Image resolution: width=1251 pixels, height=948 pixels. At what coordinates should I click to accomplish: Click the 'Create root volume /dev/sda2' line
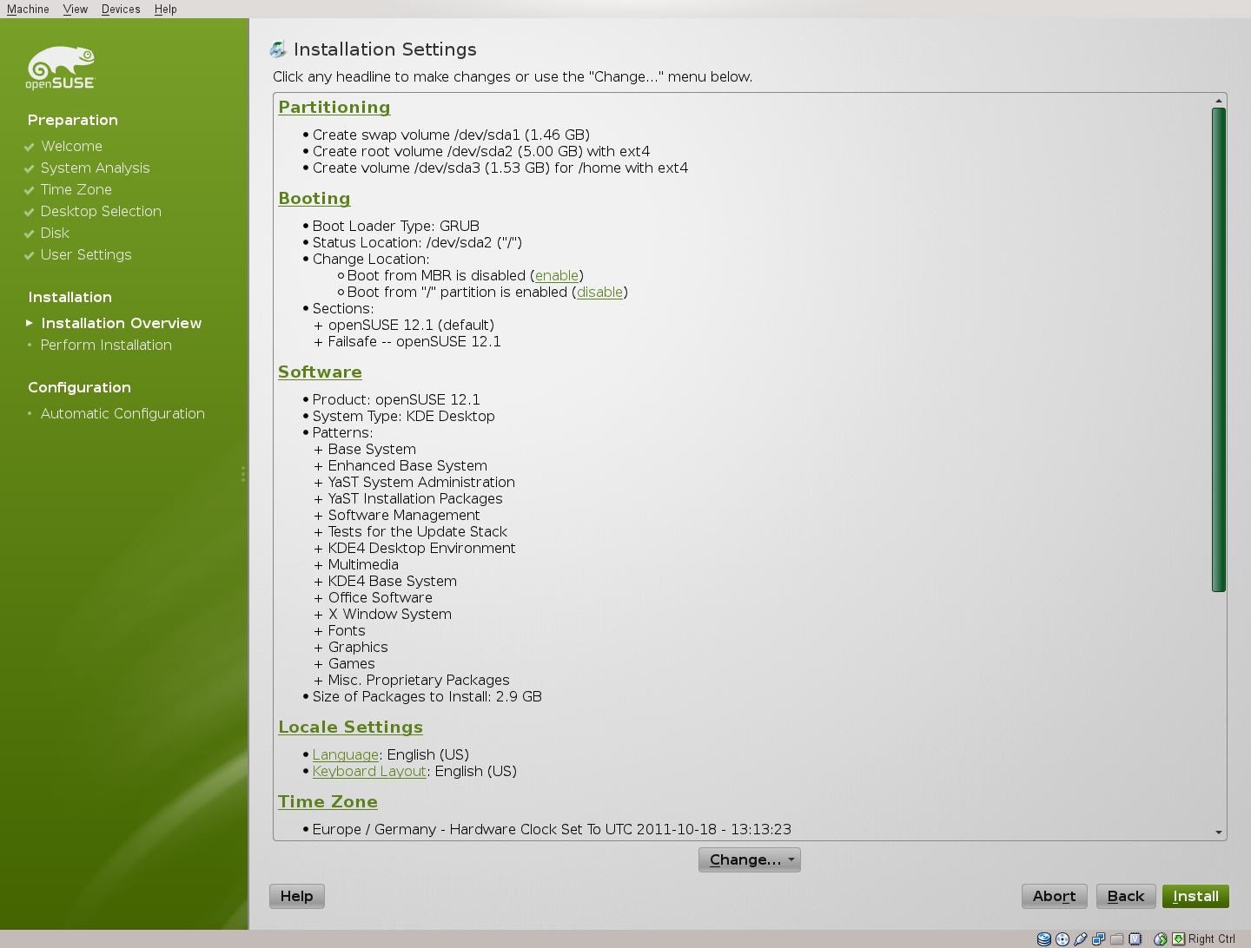point(481,151)
